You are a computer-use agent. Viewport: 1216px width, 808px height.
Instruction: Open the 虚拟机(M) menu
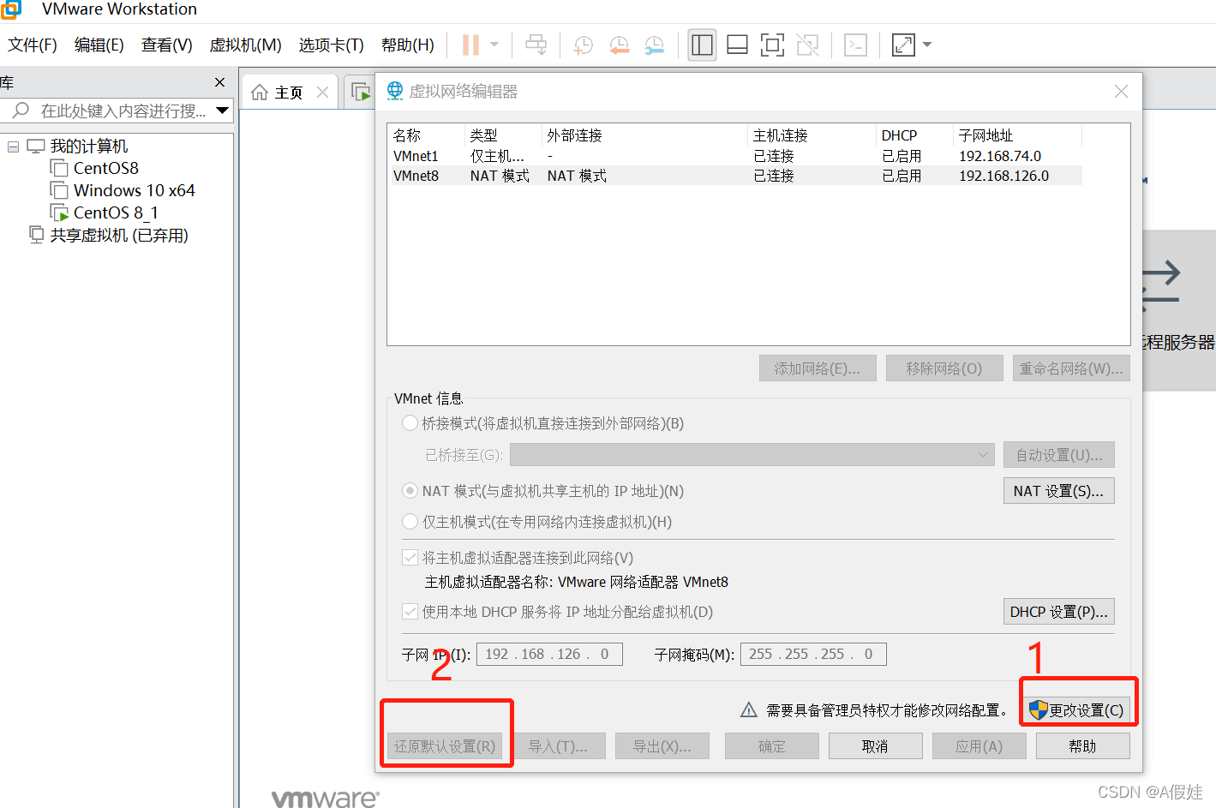[x=246, y=45]
